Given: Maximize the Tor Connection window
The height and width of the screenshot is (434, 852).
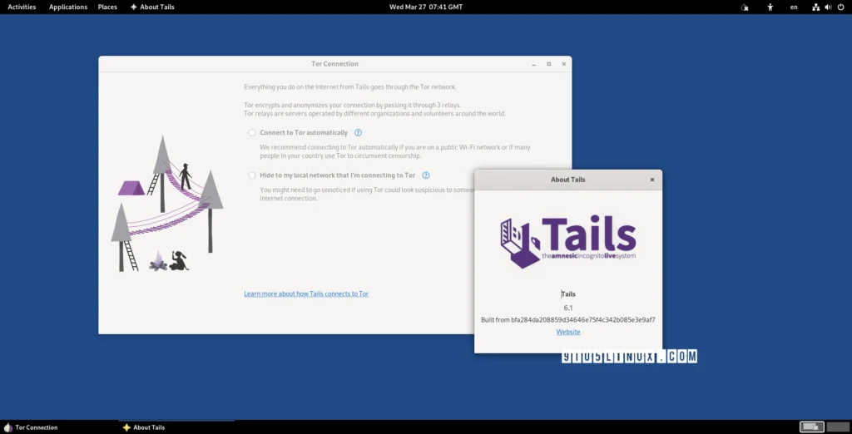Looking at the screenshot, I should click(549, 64).
